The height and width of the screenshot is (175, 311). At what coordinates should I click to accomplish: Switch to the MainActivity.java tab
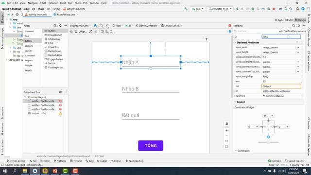tap(66, 15)
